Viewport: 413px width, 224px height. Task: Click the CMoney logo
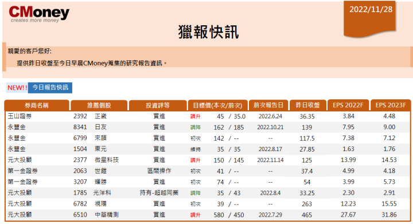coord(39,14)
